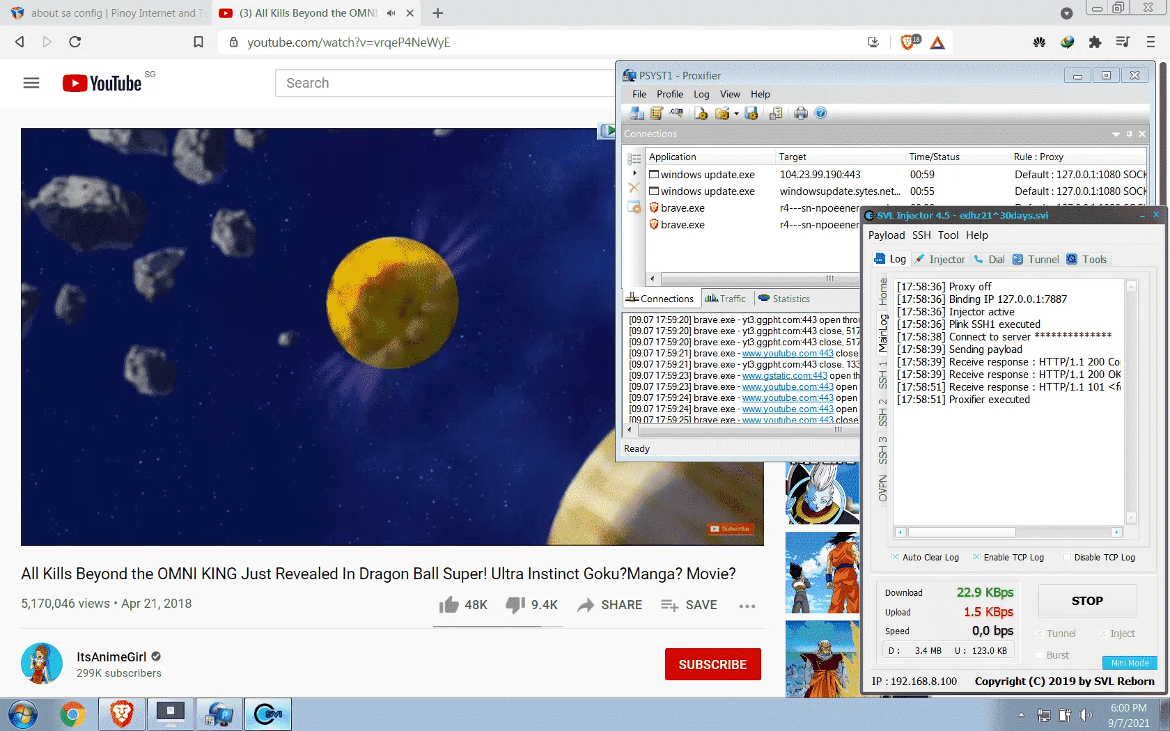
Task: Open the Proxifier File menu
Action: point(639,94)
